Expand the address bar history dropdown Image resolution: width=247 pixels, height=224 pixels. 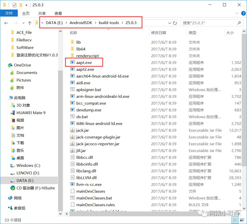pyautogui.click(x=169, y=23)
